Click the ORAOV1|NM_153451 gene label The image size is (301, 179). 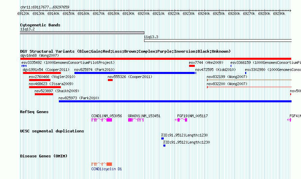pyautogui.click(x=144, y=116)
